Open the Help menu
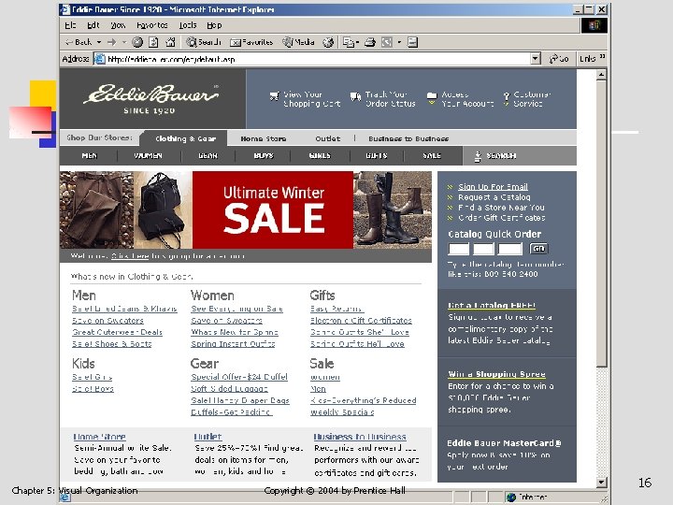Screen dimensions: 673x505 click(214, 25)
